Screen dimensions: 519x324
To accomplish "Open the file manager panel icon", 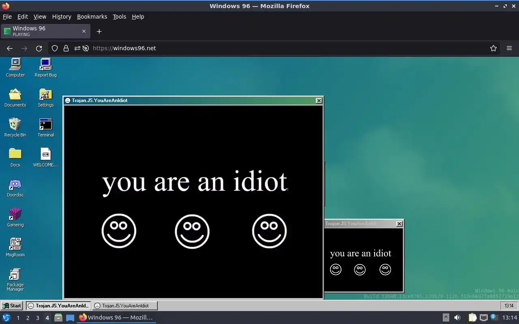I will pos(58,318).
